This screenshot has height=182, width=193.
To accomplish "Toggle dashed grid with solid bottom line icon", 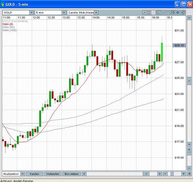I will pos(159,12).
